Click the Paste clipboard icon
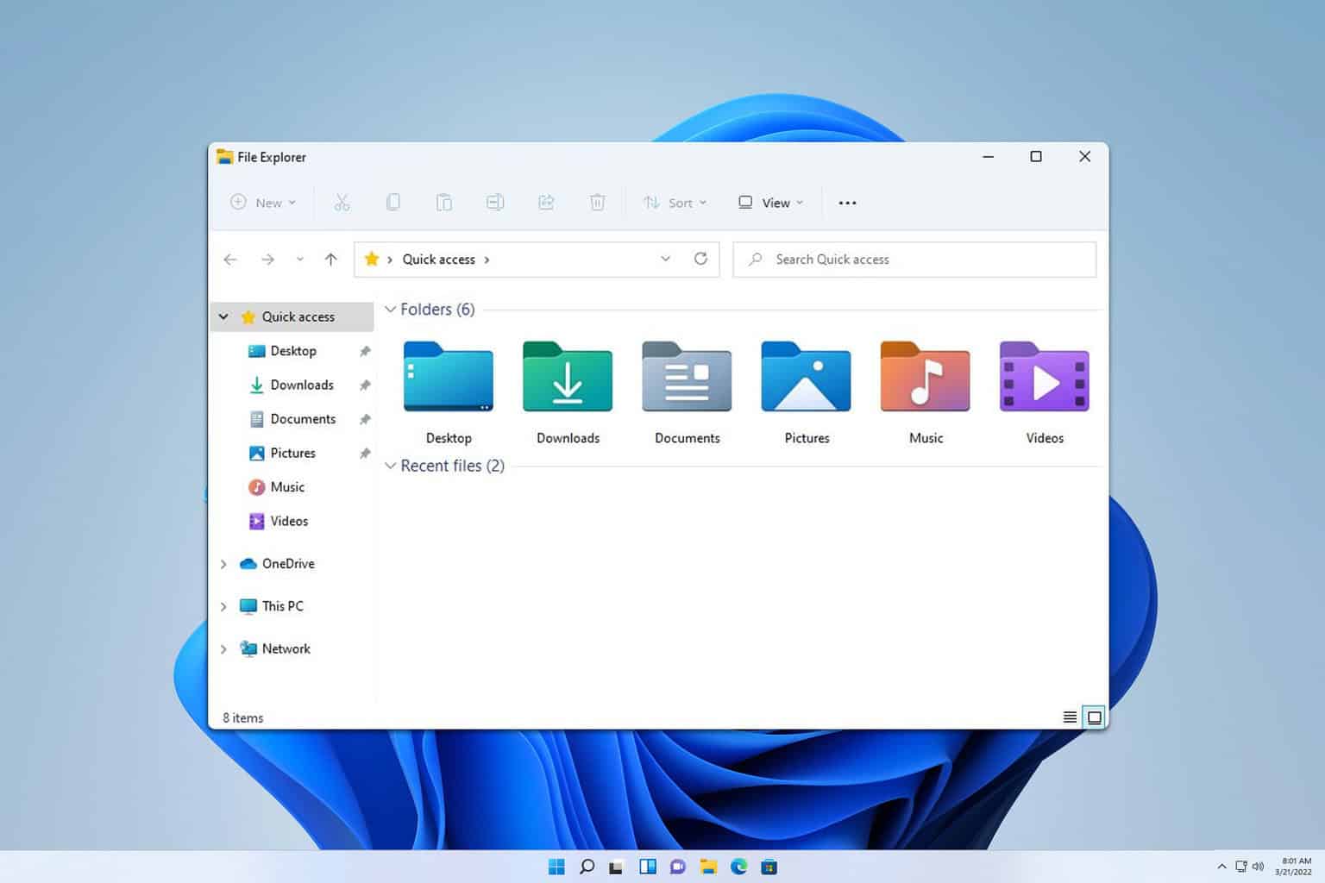This screenshot has height=883, width=1325. click(x=443, y=203)
